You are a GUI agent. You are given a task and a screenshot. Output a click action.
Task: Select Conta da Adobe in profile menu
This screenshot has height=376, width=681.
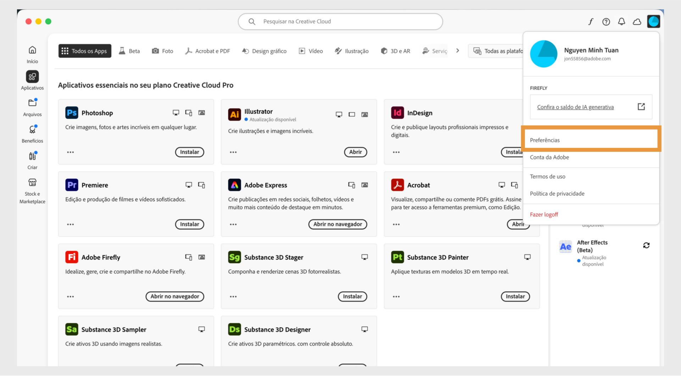591,157
